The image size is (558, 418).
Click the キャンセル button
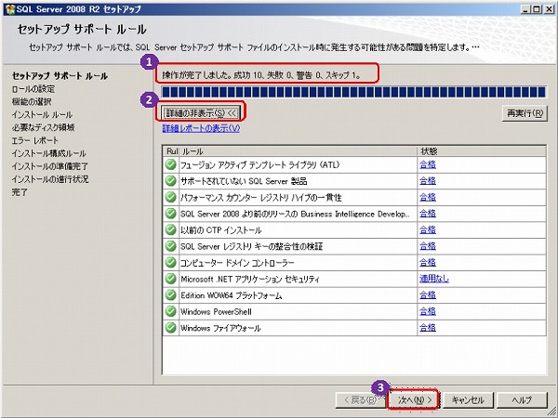point(468,400)
